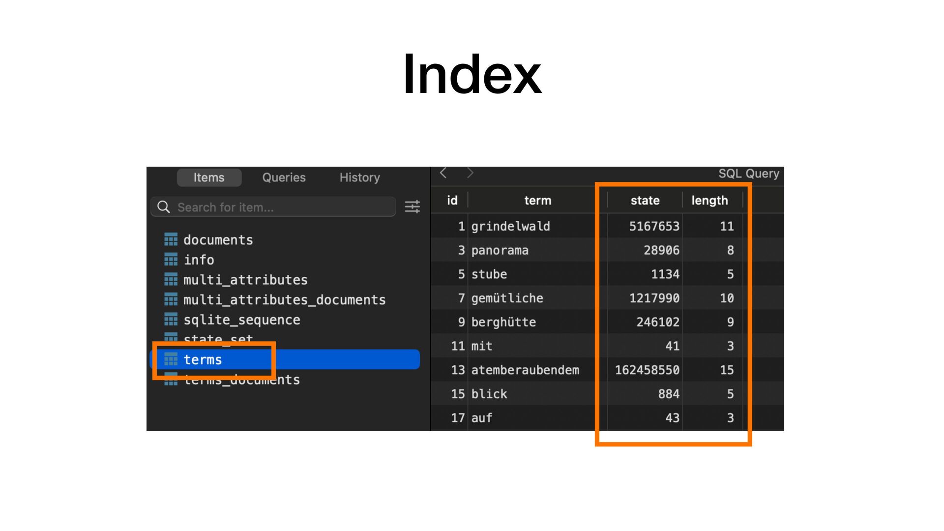This screenshot has width=944, height=531.
Task: Click the magnifying glass search icon
Action: (x=164, y=207)
